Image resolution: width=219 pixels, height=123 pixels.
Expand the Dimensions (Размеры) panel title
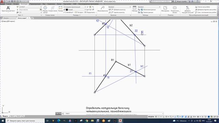[x=77, y=15]
